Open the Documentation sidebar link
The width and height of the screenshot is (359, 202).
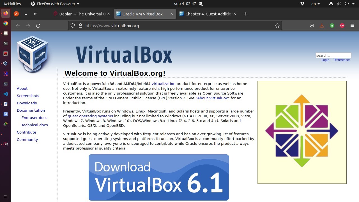31,110
